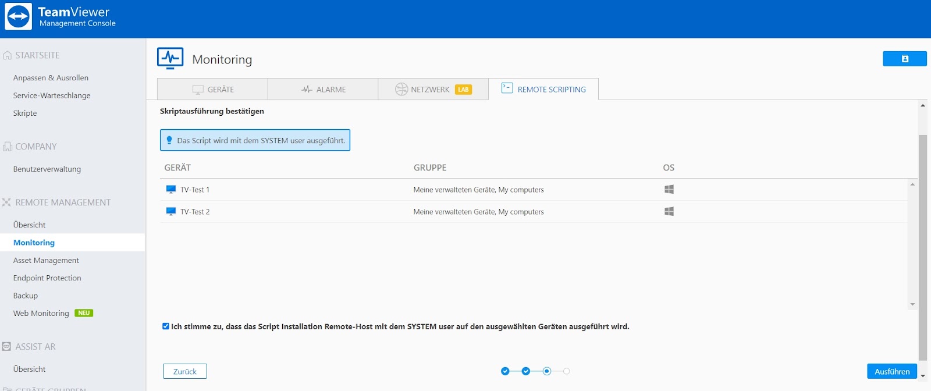The height and width of the screenshot is (391, 931).
Task: Click the Monitoring pulse monitor icon
Action: point(170,58)
